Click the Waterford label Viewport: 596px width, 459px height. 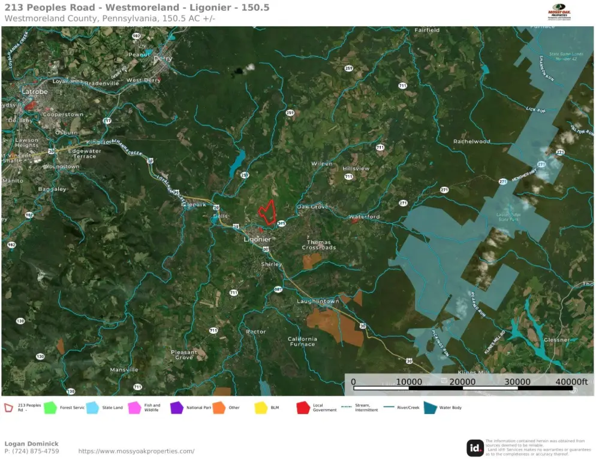coord(364,217)
